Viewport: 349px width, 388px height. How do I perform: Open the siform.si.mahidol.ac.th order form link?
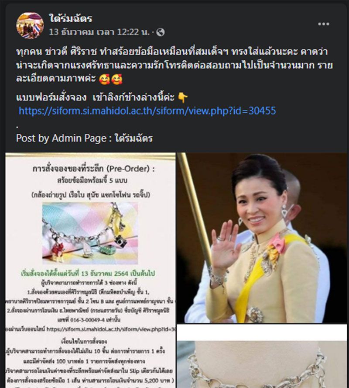tap(147, 111)
